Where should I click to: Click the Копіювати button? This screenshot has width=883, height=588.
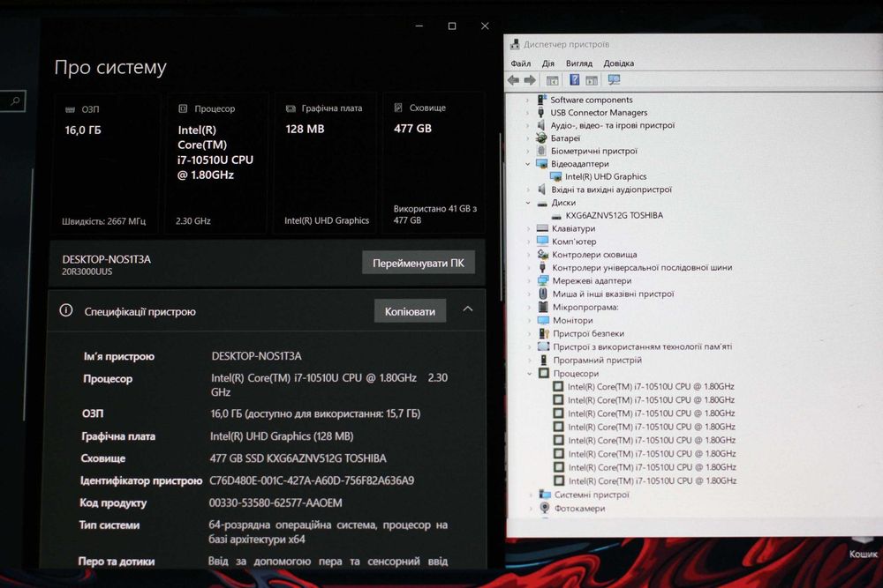coord(410,311)
